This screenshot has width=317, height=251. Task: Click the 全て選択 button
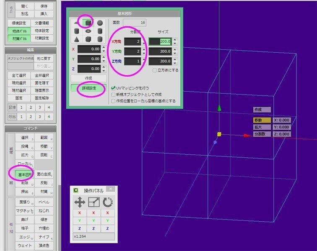click(19, 75)
